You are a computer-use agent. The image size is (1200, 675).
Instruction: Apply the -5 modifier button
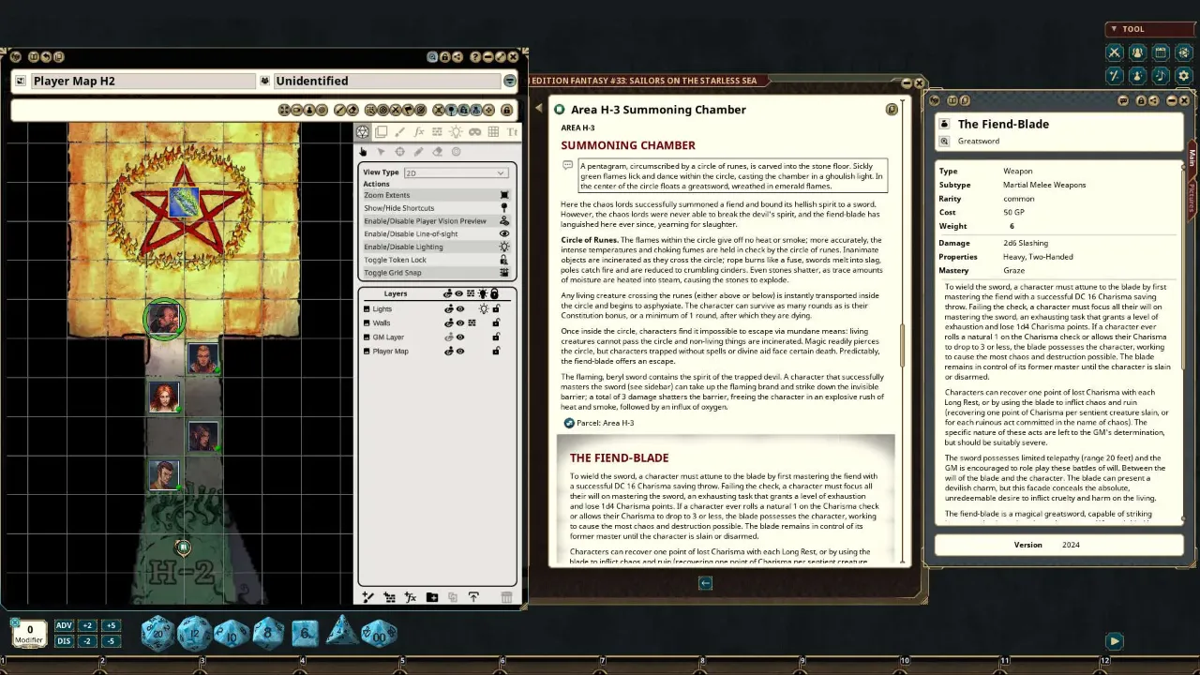click(111, 641)
